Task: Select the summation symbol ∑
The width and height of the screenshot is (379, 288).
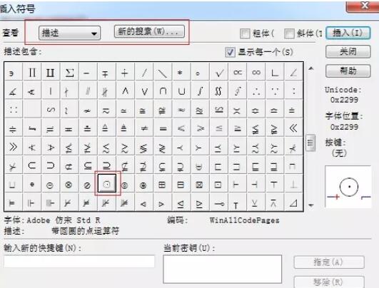Action: click(x=70, y=72)
